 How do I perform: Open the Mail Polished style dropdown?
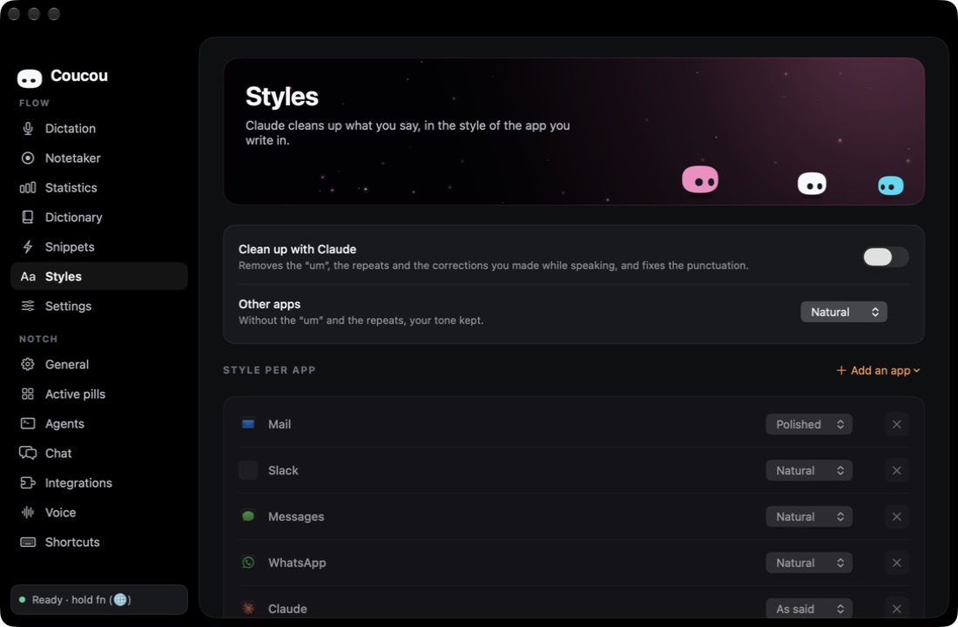809,424
